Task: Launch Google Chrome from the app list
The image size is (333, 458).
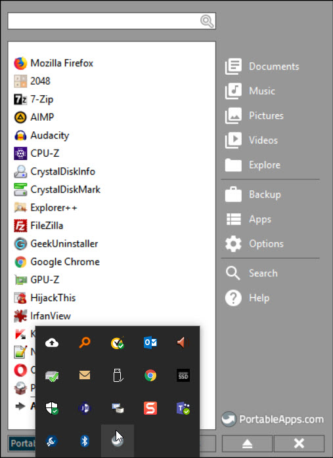Action: coord(57,262)
